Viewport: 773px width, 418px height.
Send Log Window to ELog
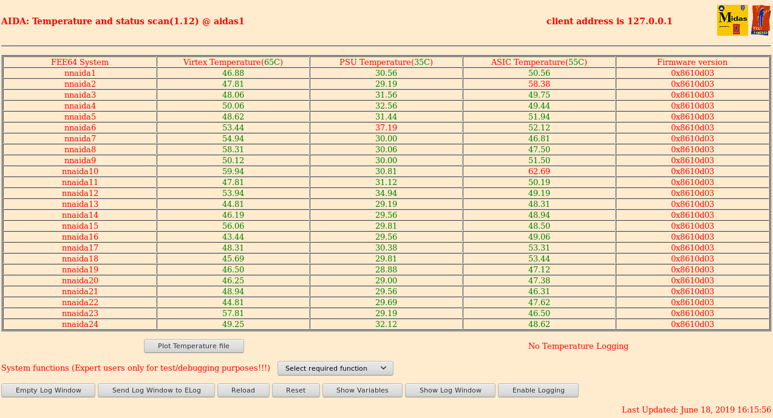tap(156, 390)
